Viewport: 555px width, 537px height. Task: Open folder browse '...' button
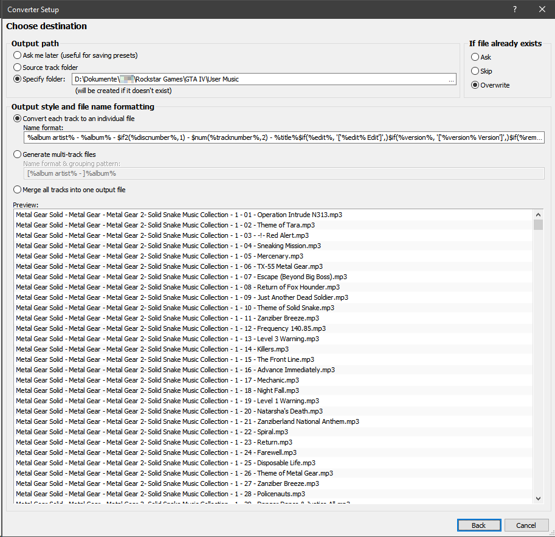coord(451,79)
